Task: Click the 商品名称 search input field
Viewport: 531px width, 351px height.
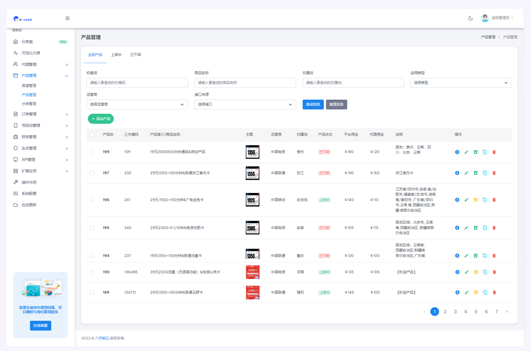Action: [x=245, y=83]
